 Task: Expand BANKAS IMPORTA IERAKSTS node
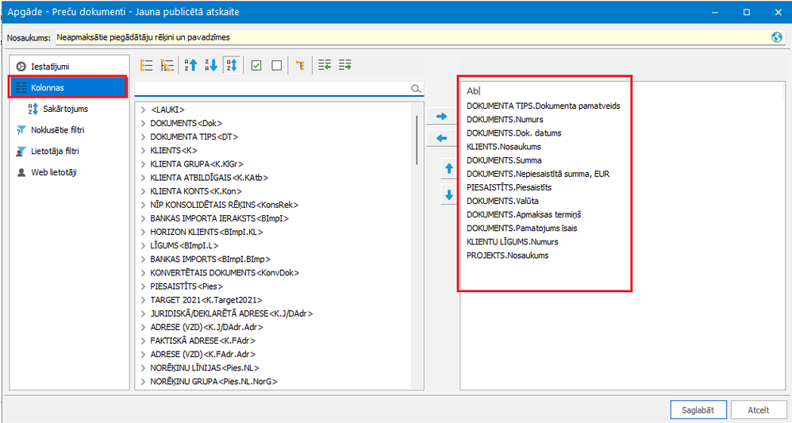tap(144, 218)
